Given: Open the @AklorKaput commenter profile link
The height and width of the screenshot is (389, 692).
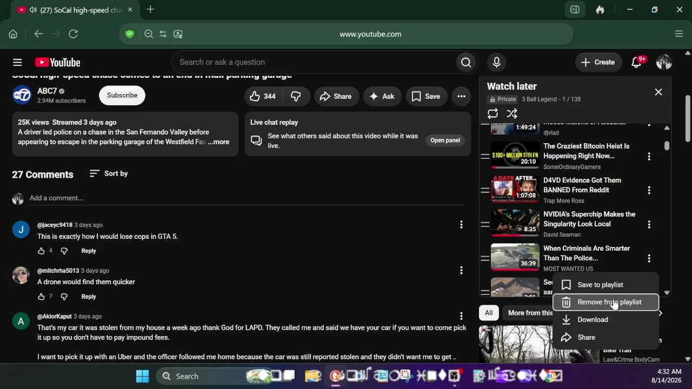Looking at the screenshot, I should [55, 316].
